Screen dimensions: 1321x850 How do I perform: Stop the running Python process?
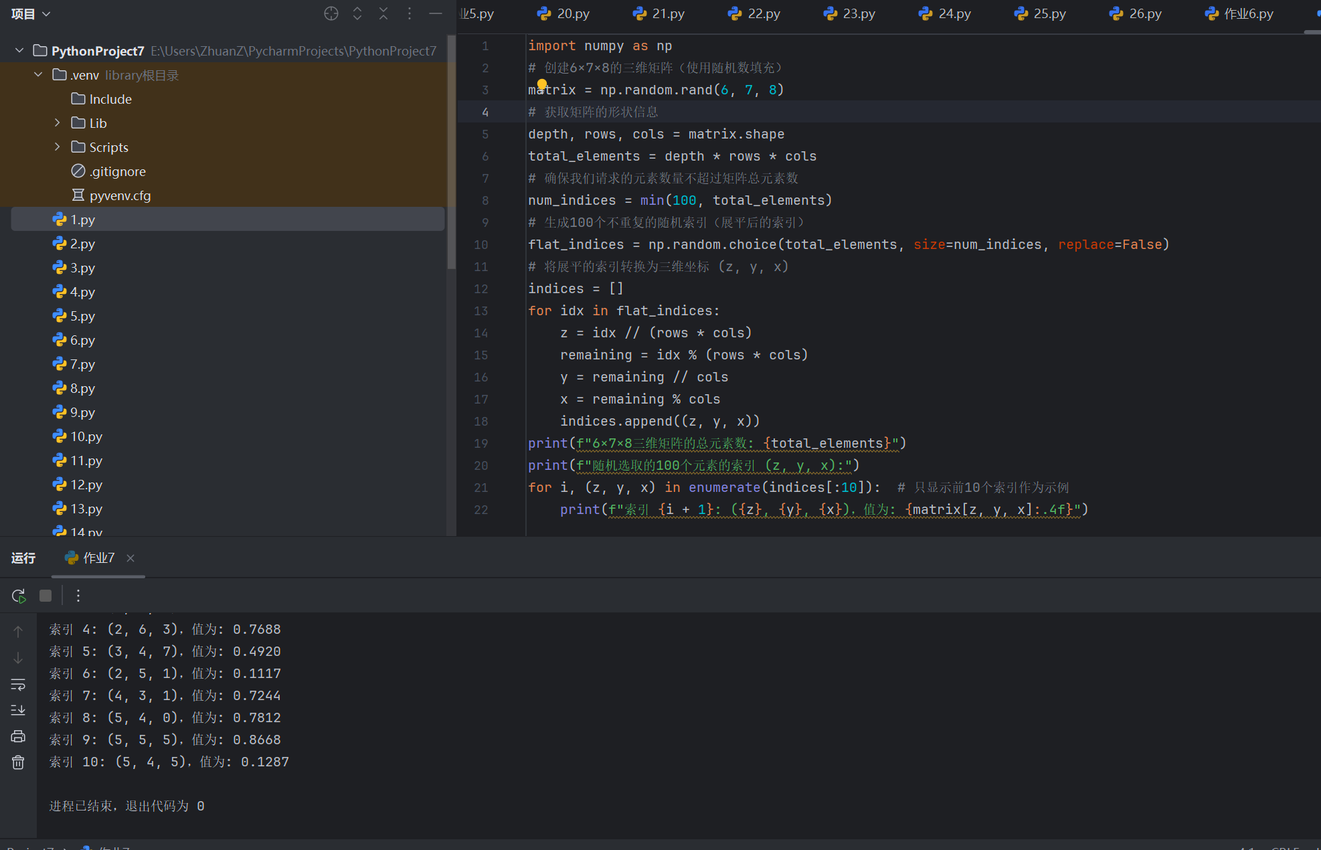coord(45,595)
